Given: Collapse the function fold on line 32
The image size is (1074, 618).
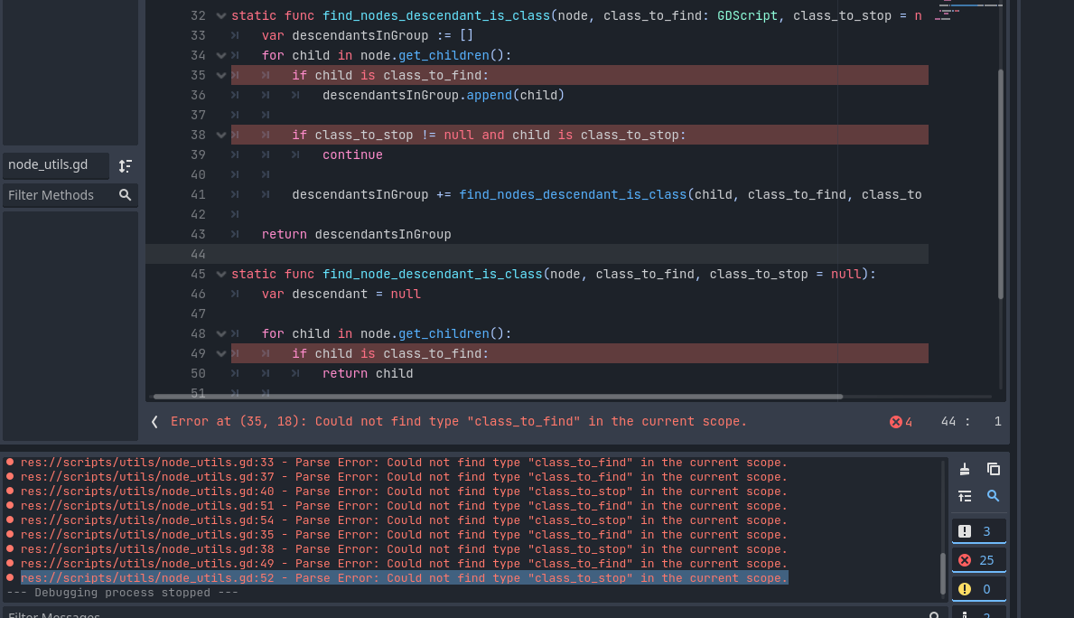Looking at the screenshot, I should coord(220,15).
